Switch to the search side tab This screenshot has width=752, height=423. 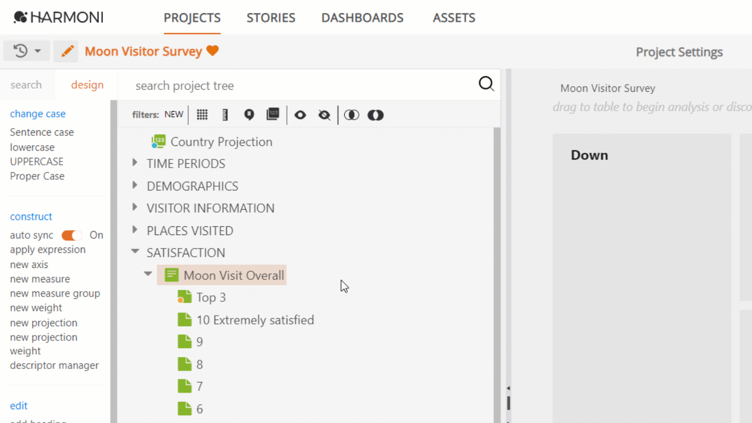pos(26,85)
